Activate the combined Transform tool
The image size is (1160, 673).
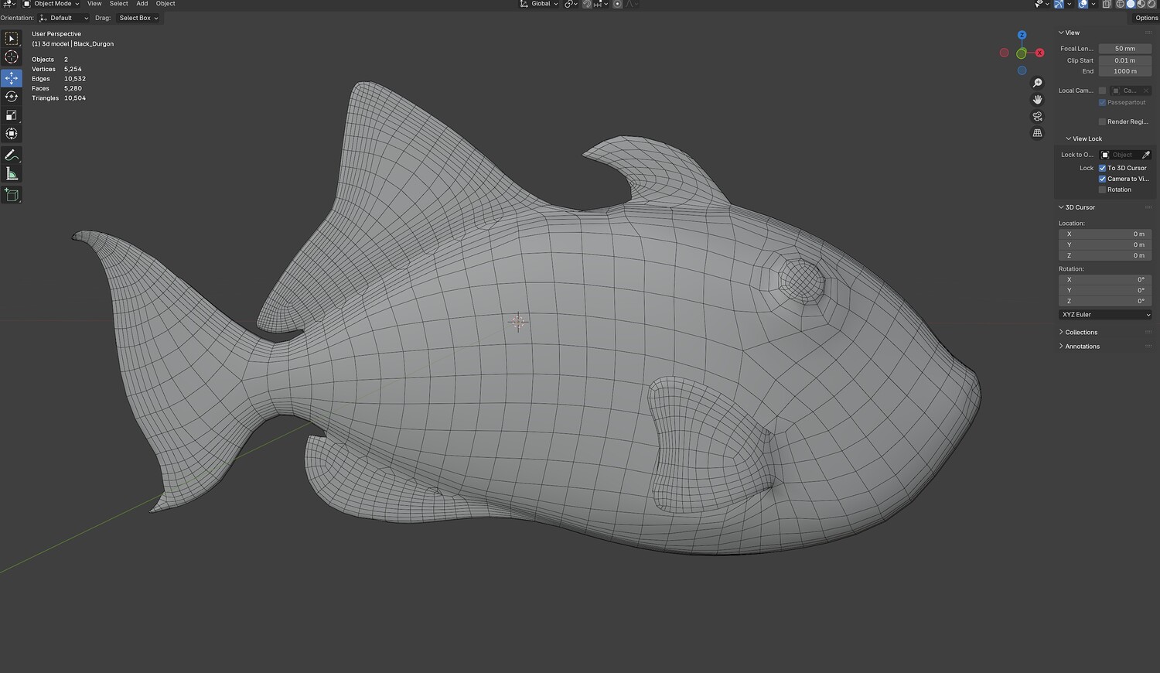point(12,134)
